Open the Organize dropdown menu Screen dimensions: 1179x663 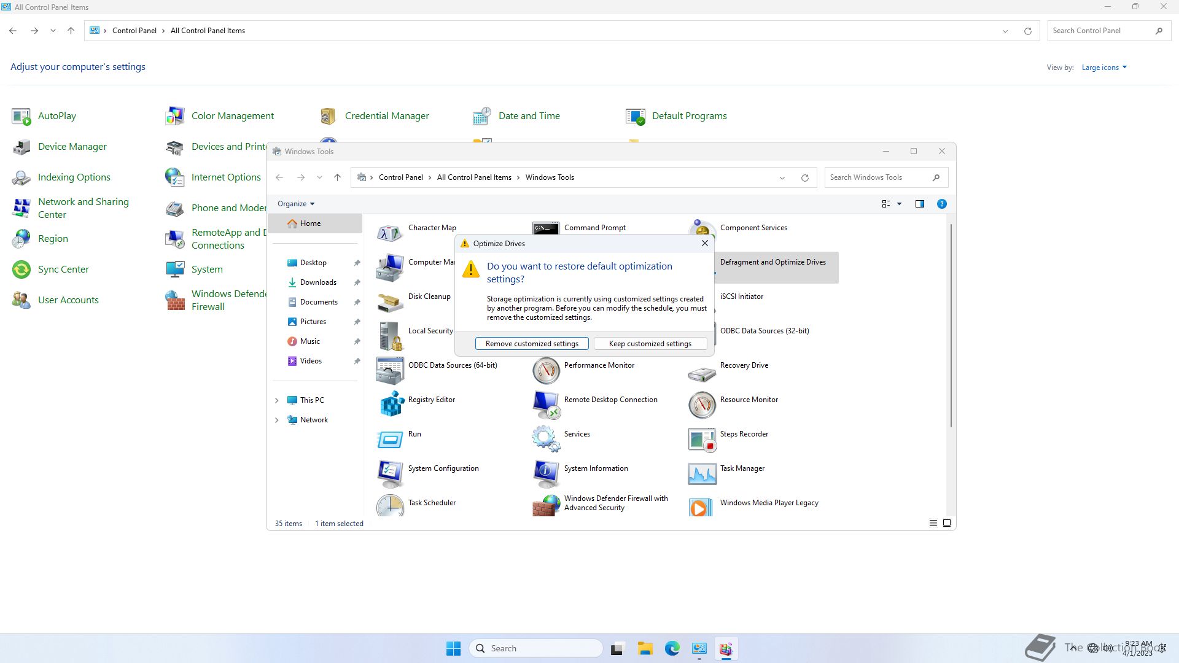(x=296, y=204)
